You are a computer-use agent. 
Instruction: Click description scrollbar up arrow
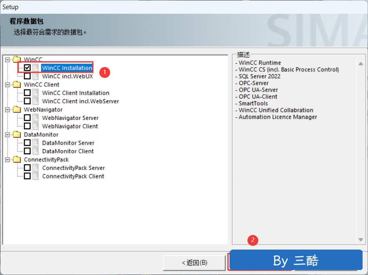tap(361, 64)
